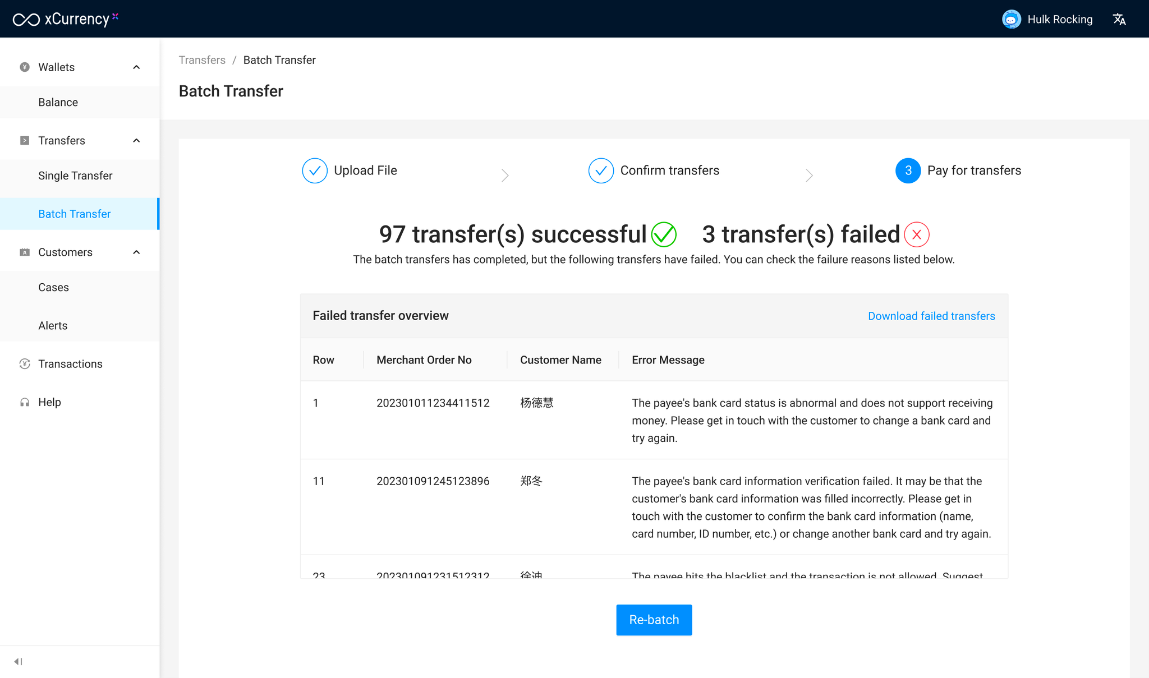This screenshot has width=1149, height=678.
Task: Go to Transfers breadcrumb link
Action: click(x=202, y=60)
